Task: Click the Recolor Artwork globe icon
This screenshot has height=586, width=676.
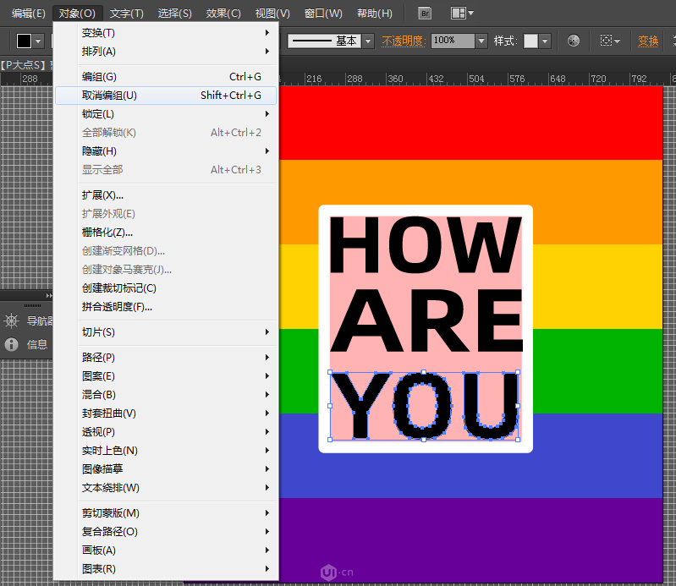Action: point(574,41)
